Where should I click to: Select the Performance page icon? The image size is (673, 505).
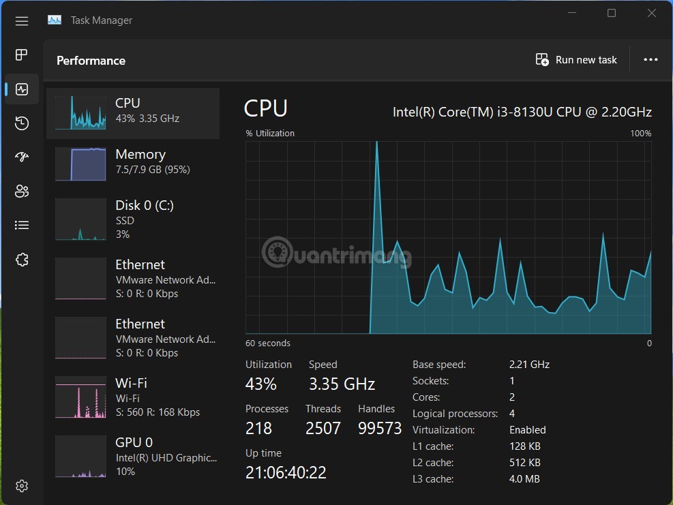click(21, 89)
